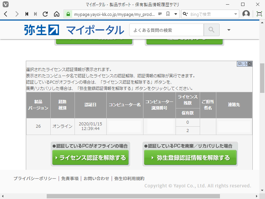Click the license owned value 2
The width and height of the screenshot is (265, 199).
[187, 131]
